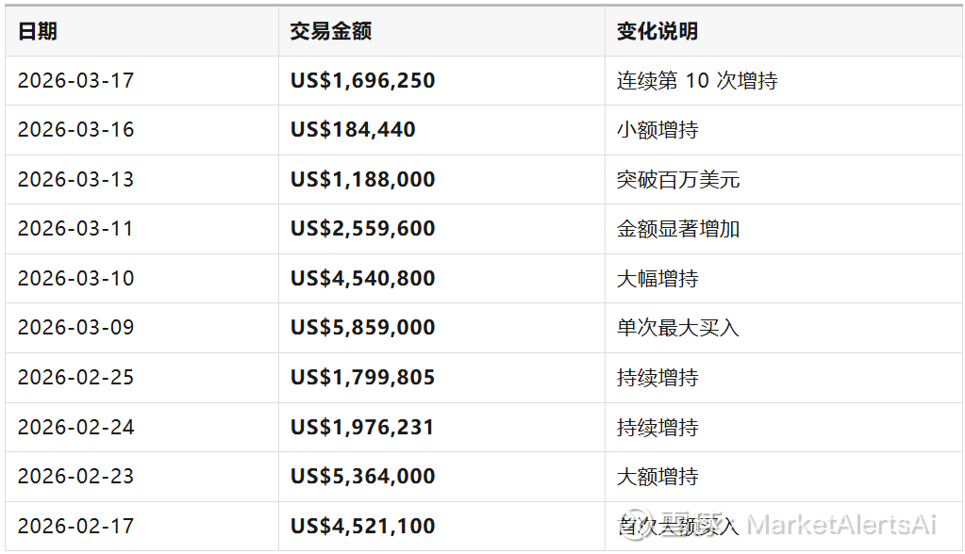The width and height of the screenshot is (965, 554).
Task: Click the amount US$2,559,600
Action: (363, 229)
